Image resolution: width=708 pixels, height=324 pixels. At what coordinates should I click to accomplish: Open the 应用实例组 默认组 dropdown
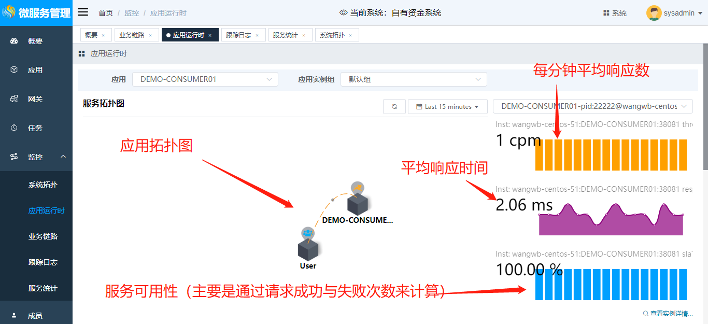(414, 79)
